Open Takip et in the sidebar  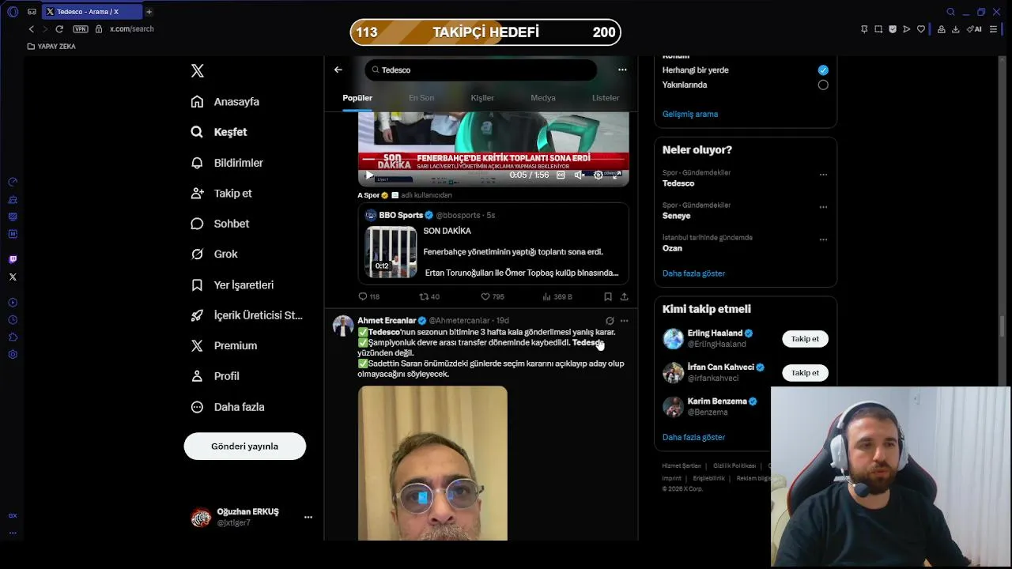click(221, 193)
